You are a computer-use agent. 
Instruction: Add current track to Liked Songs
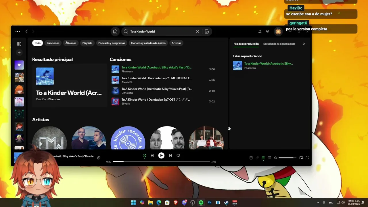[99, 158]
